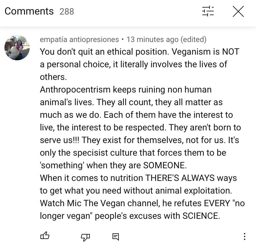Click the phrase THERE'S ALWAYS ways
The height and width of the screenshot is (251, 256).
pos(191,178)
